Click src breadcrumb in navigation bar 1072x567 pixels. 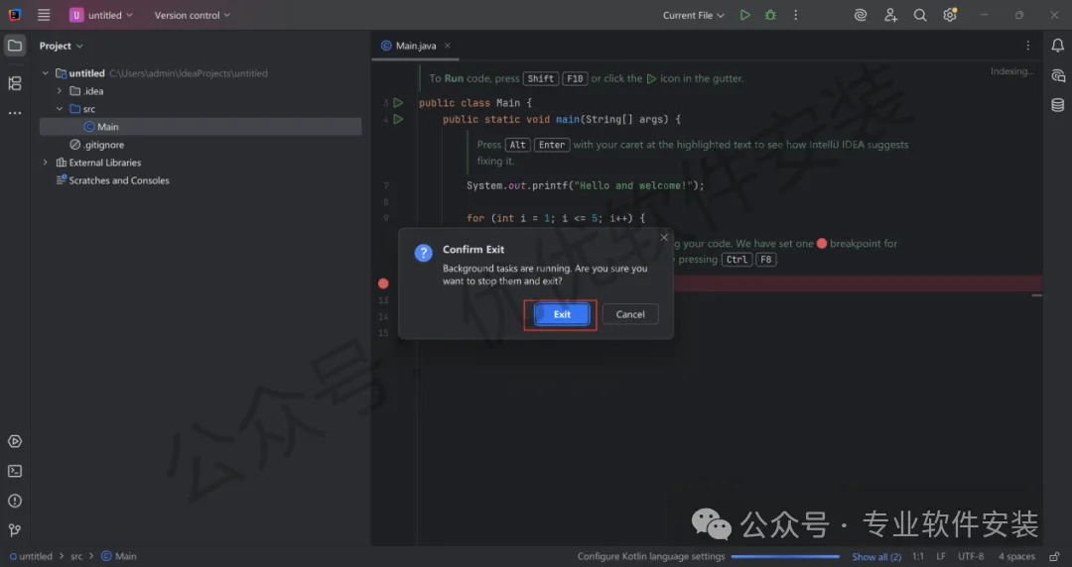[x=76, y=556]
